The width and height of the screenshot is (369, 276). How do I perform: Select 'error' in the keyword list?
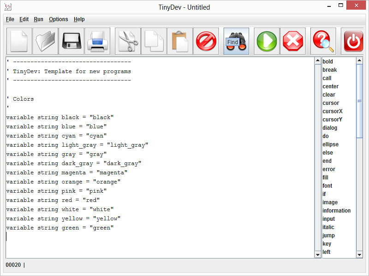(x=329, y=169)
